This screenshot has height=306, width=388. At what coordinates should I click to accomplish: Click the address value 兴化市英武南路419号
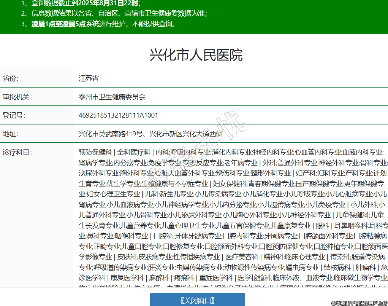tap(111, 134)
